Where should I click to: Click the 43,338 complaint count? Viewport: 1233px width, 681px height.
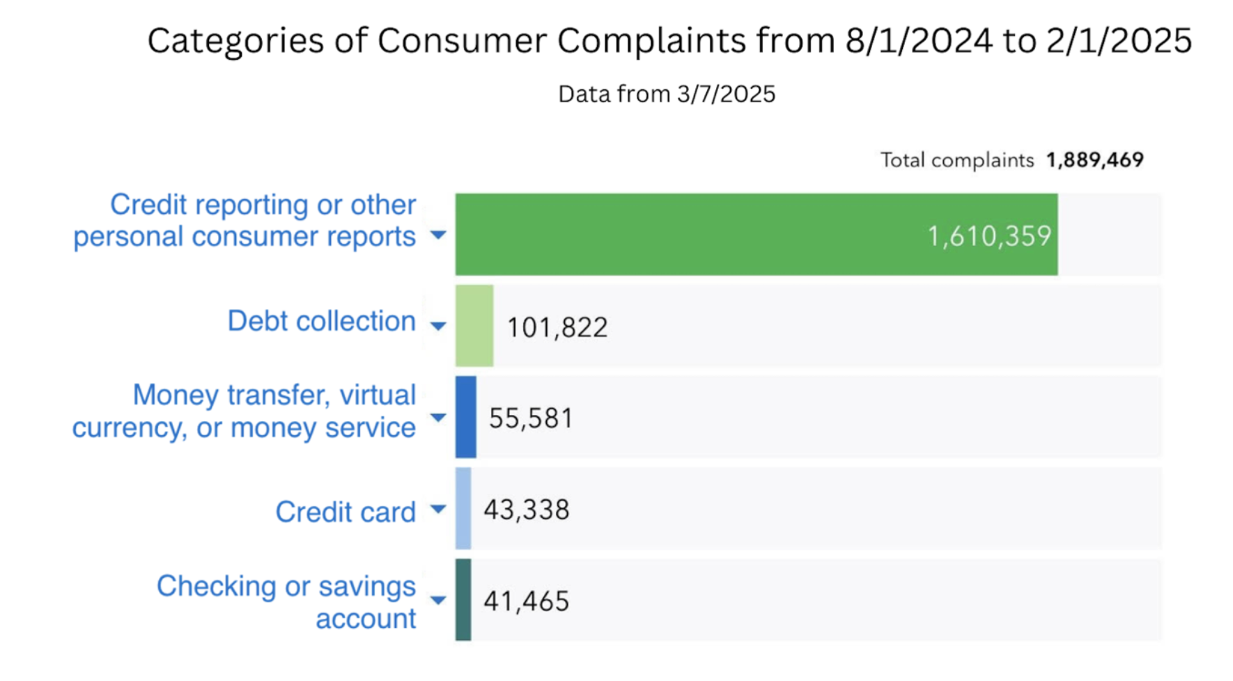[527, 510]
